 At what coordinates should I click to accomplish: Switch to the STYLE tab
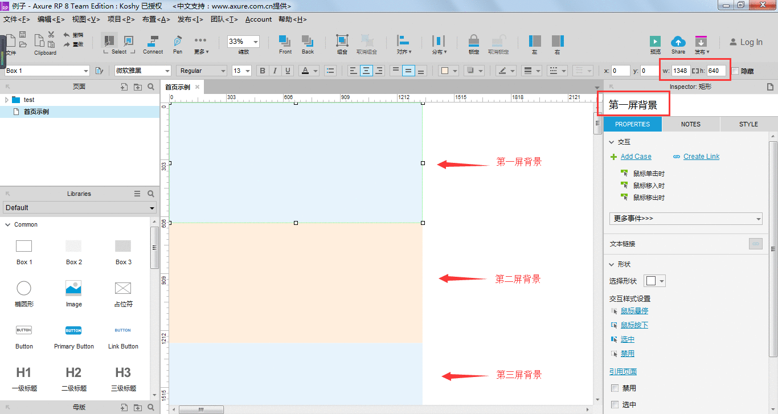point(748,124)
